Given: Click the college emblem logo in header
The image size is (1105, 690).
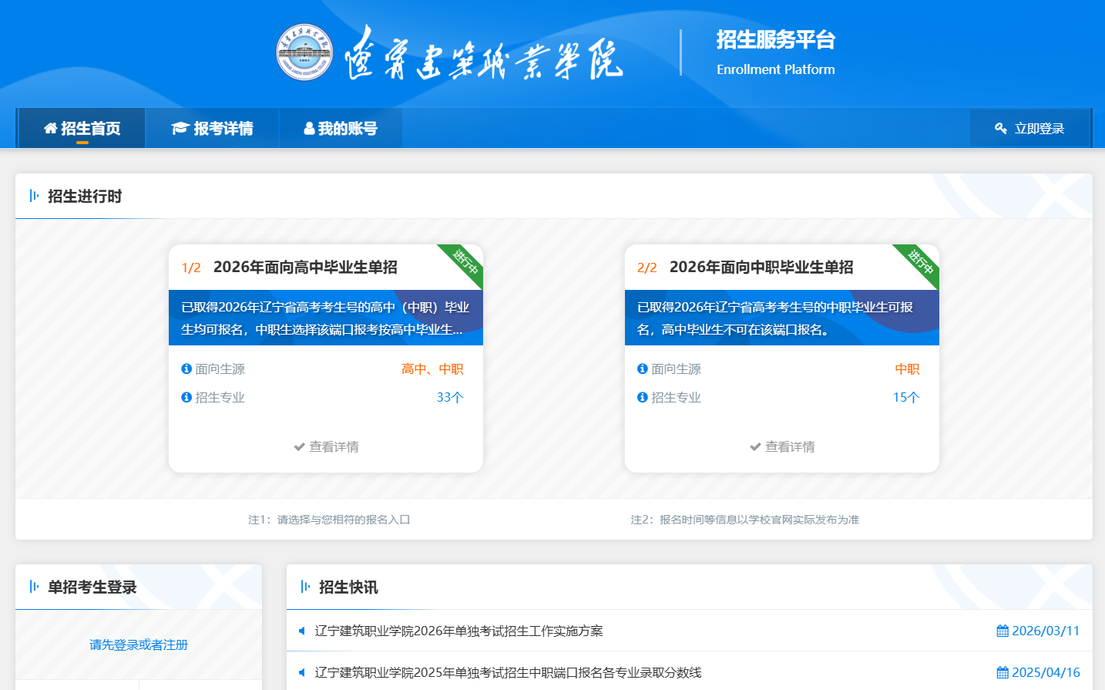Looking at the screenshot, I should 304,52.
